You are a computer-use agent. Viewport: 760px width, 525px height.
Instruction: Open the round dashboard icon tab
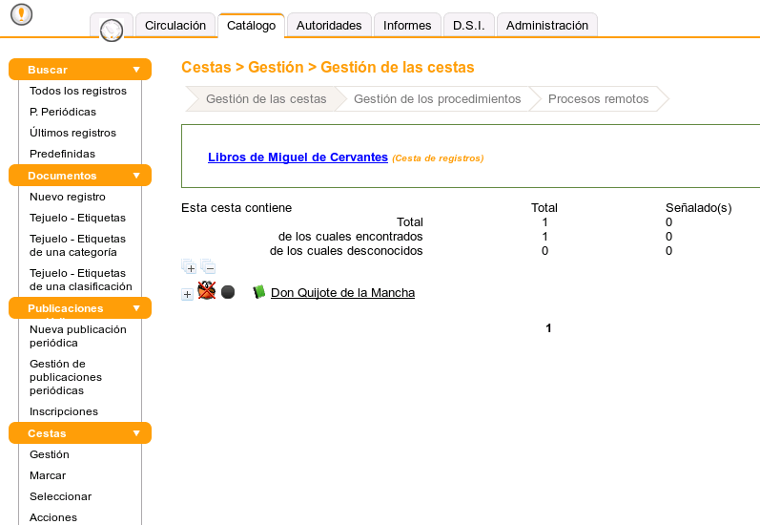pyautogui.click(x=112, y=30)
